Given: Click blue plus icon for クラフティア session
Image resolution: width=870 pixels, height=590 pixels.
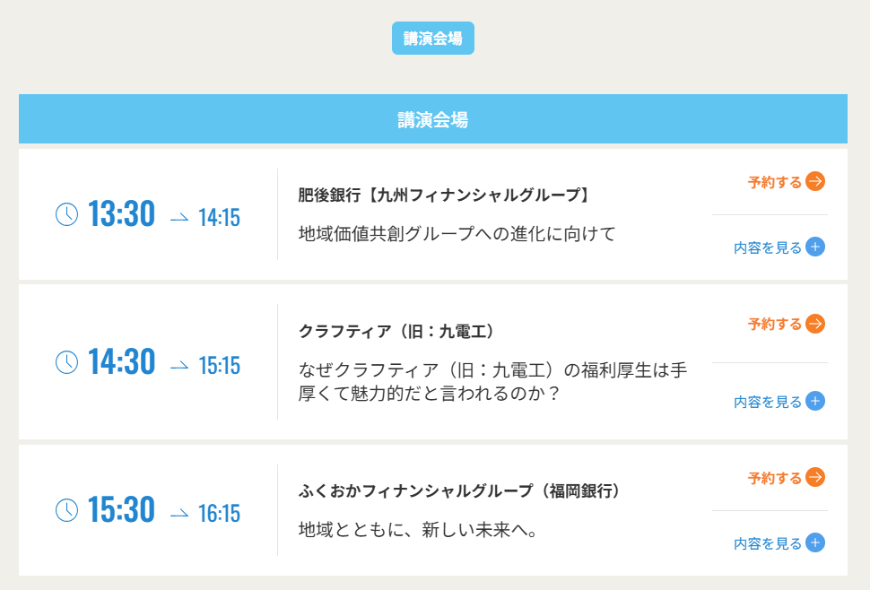Looking at the screenshot, I should pos(814,401).
